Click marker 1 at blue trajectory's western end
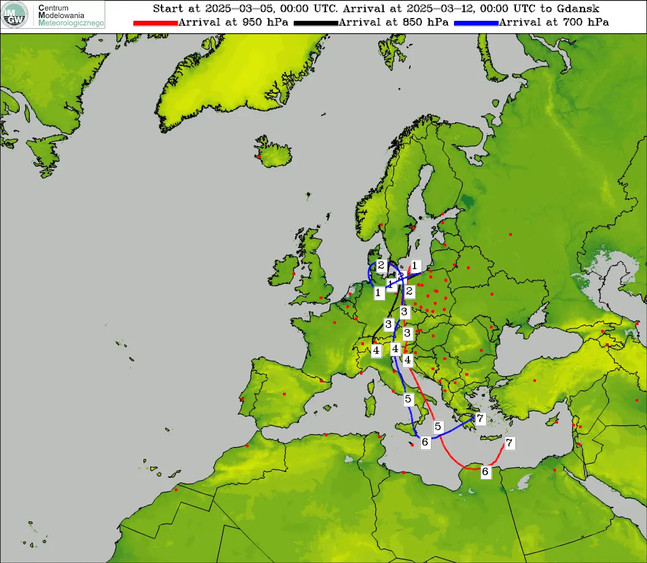 point(379,293)
